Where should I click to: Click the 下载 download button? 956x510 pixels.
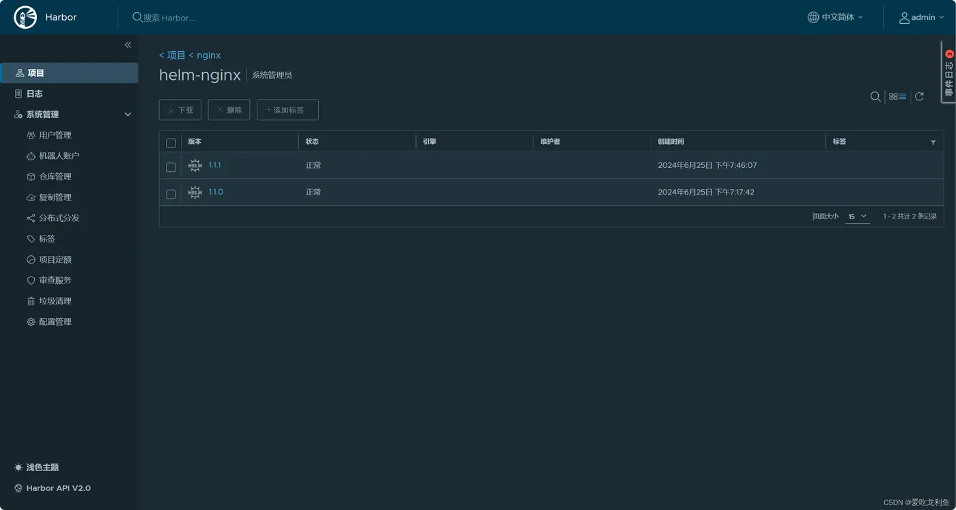(180, 110)
